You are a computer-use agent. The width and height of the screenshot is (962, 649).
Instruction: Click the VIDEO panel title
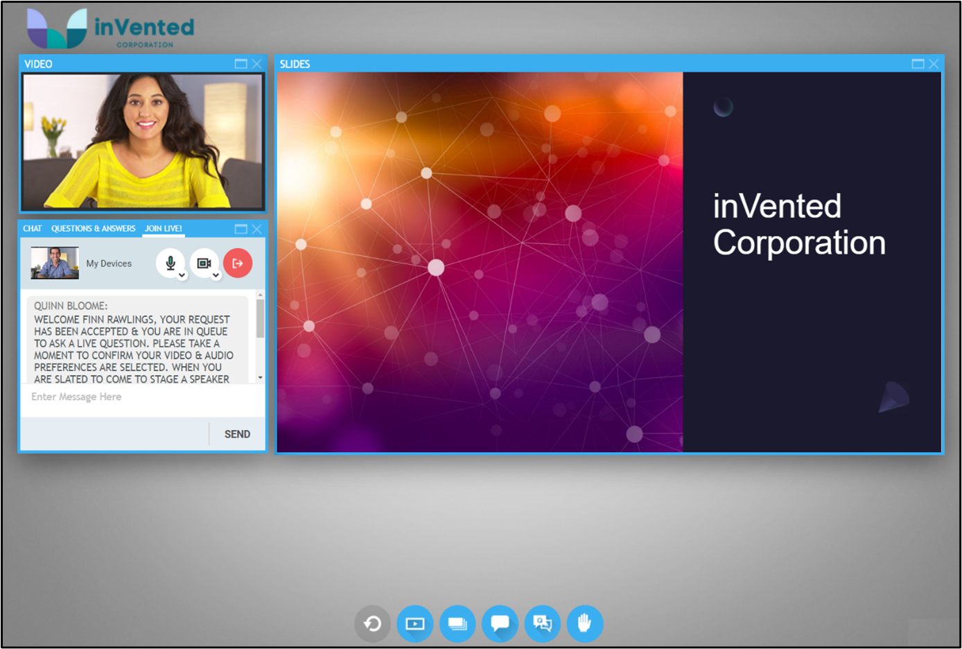(38, 64)
